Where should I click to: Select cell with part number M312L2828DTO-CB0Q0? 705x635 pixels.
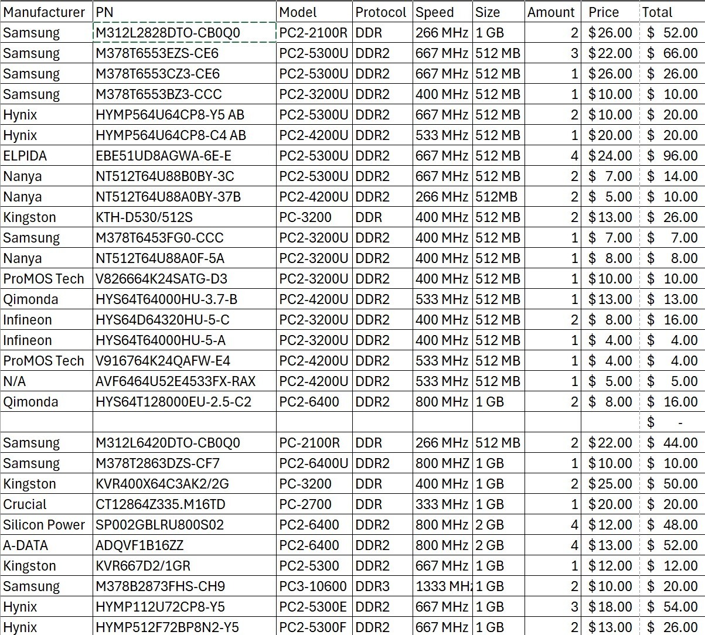pyautogui.click(x=185, y=33)
